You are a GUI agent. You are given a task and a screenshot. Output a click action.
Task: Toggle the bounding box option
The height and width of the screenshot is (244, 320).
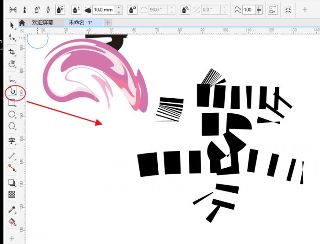point(288,9)
